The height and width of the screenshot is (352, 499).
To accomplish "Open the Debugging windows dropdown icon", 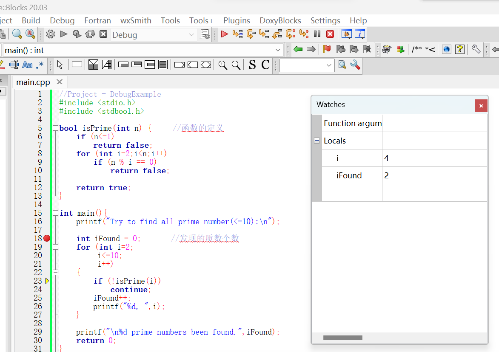I will click(347, 34).
